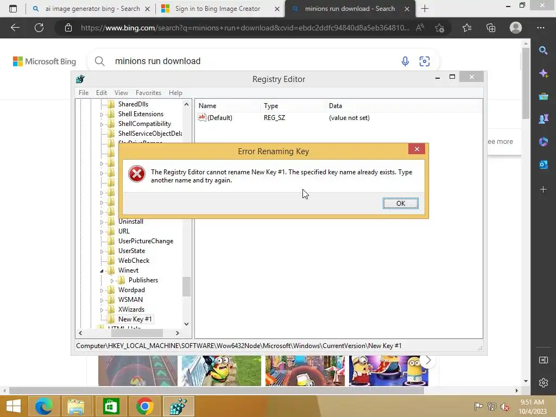The width and height of the screenshot is (556, 417).
Task: Open the View menu in Registry Editor
Action: (x=121, y=92)
